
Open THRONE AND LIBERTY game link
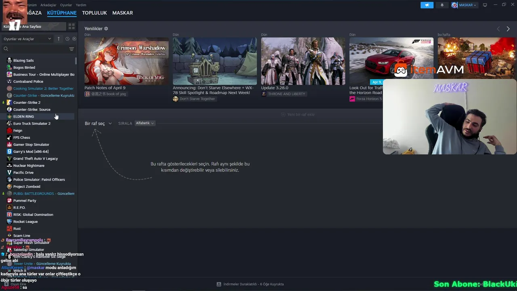point(283,94)
